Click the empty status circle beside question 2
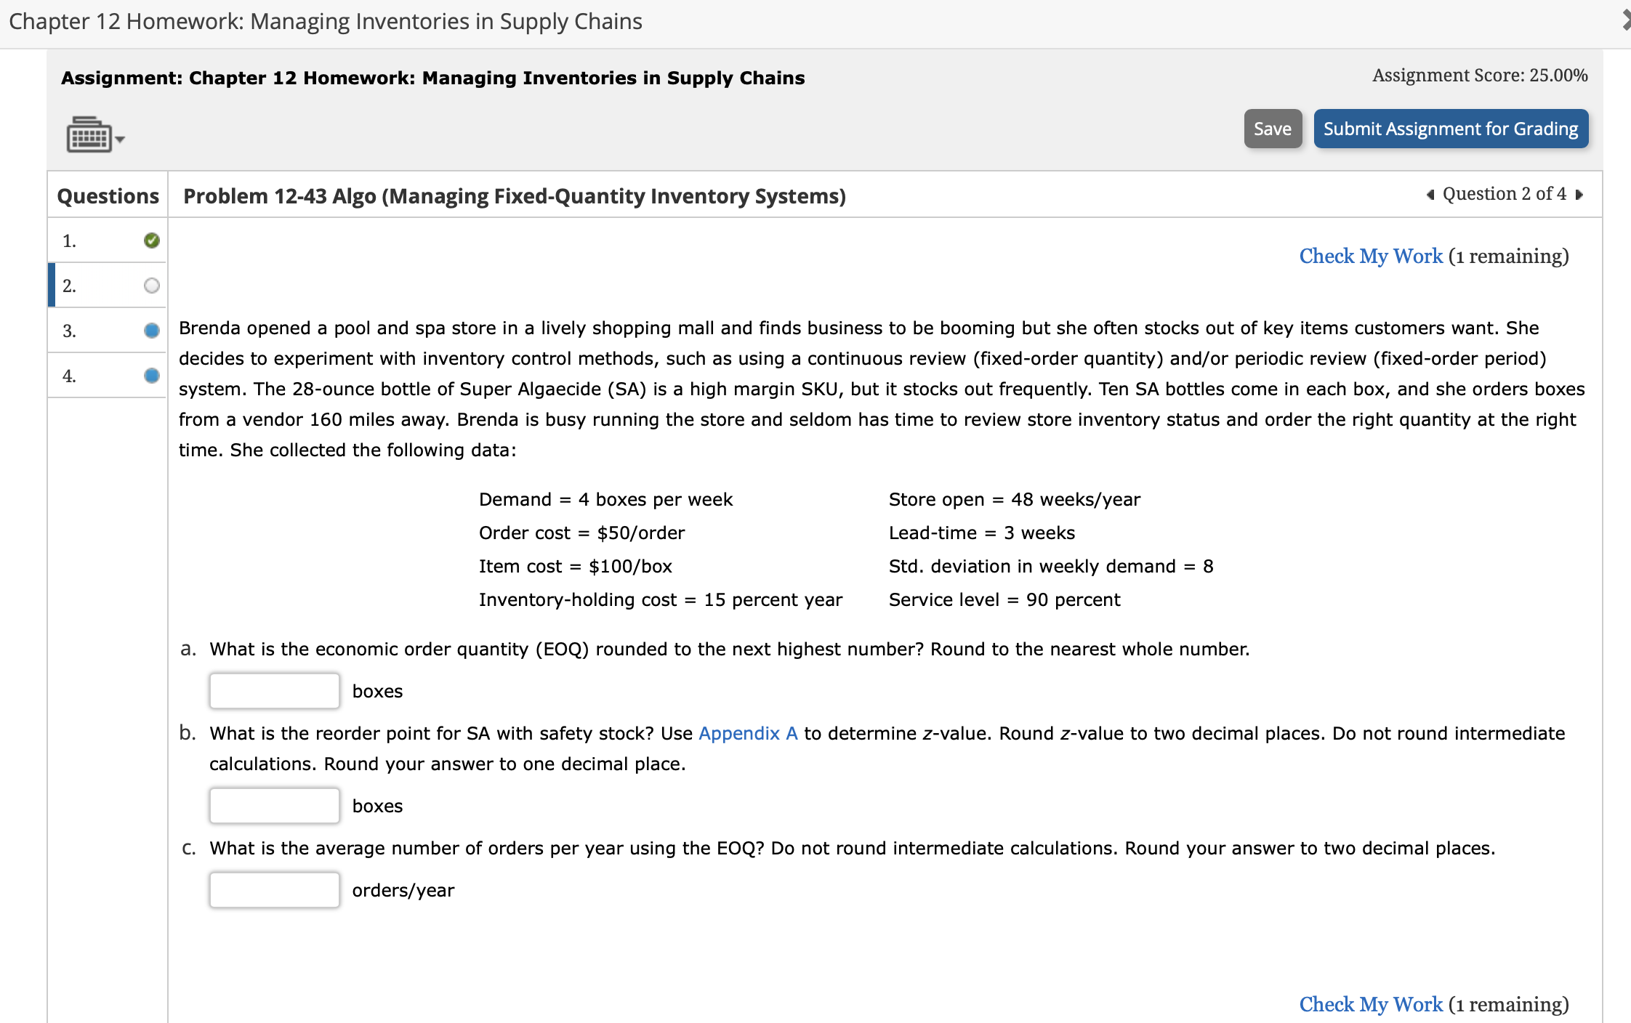The height and width of the screenshot is (1023, 1631). click(x=151, y=286)
